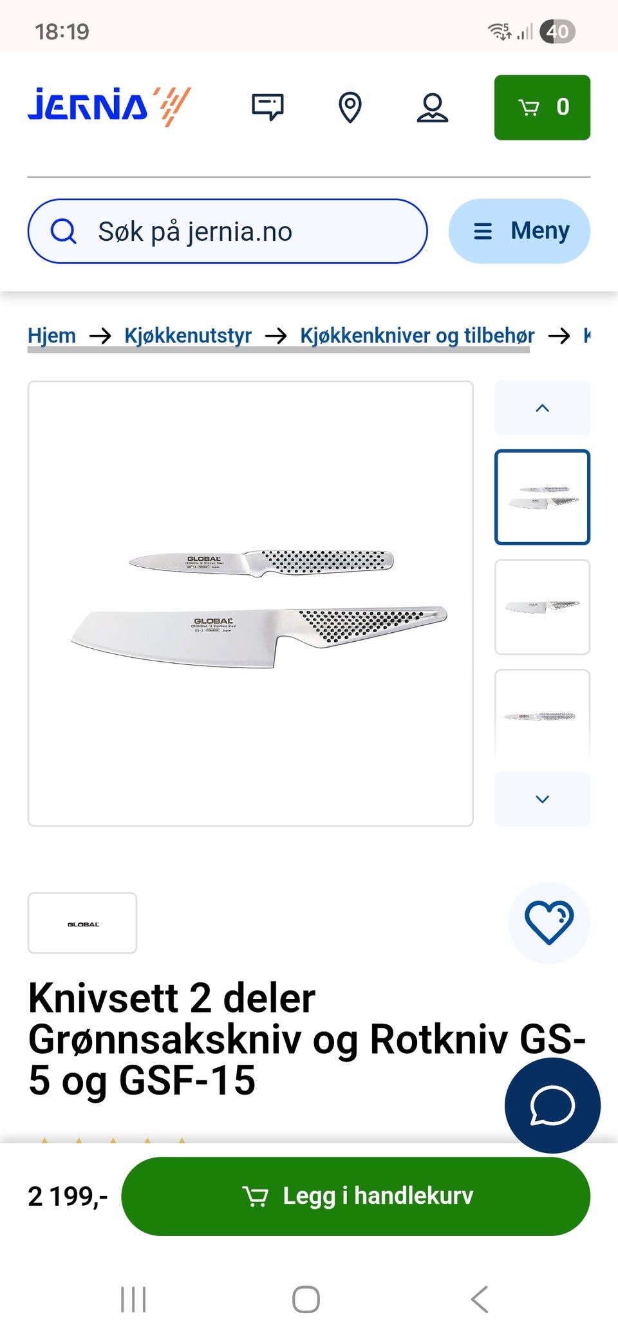The image size is (618, 1339).
Task: Go to Hjem breadcrumb link
Action: (51, 335)
